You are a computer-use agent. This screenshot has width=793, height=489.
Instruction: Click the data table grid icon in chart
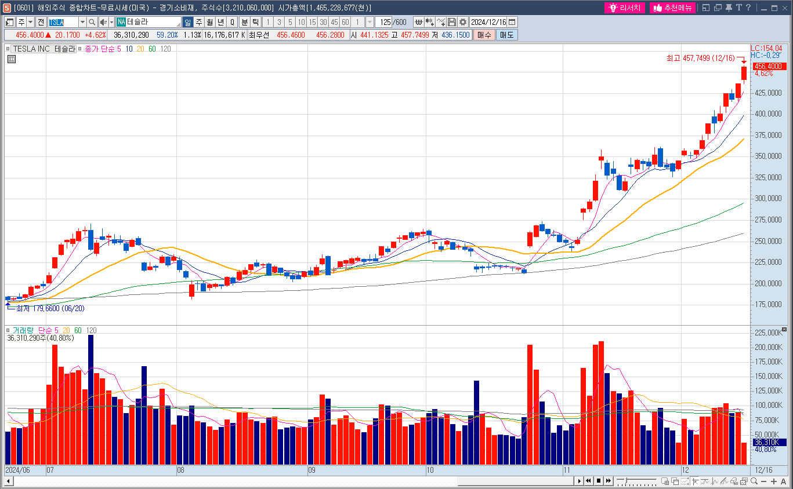[x=12, y=59]
